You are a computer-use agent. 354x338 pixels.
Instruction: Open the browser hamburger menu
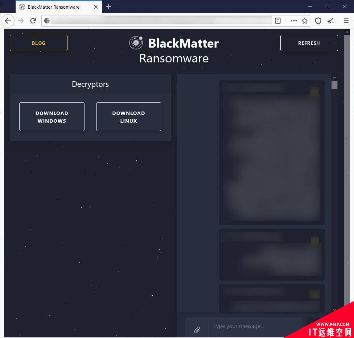(346, 21)
